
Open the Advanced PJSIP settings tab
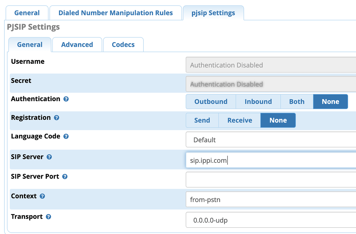[x=77, y=45]
